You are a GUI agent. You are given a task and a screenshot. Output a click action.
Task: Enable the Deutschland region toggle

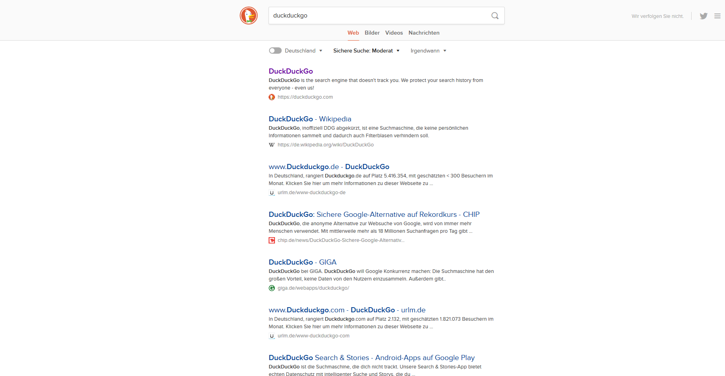275,51
